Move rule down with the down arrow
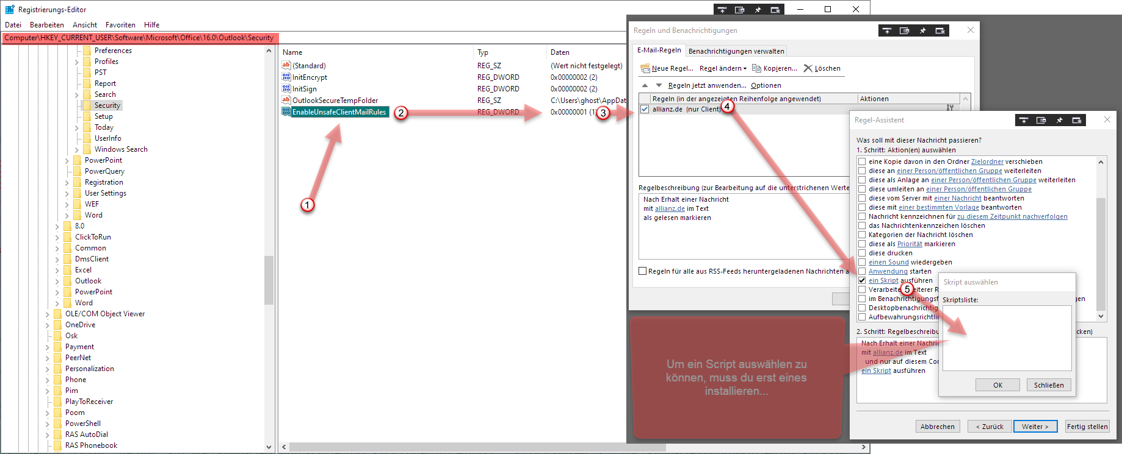 tap(659, 85)
